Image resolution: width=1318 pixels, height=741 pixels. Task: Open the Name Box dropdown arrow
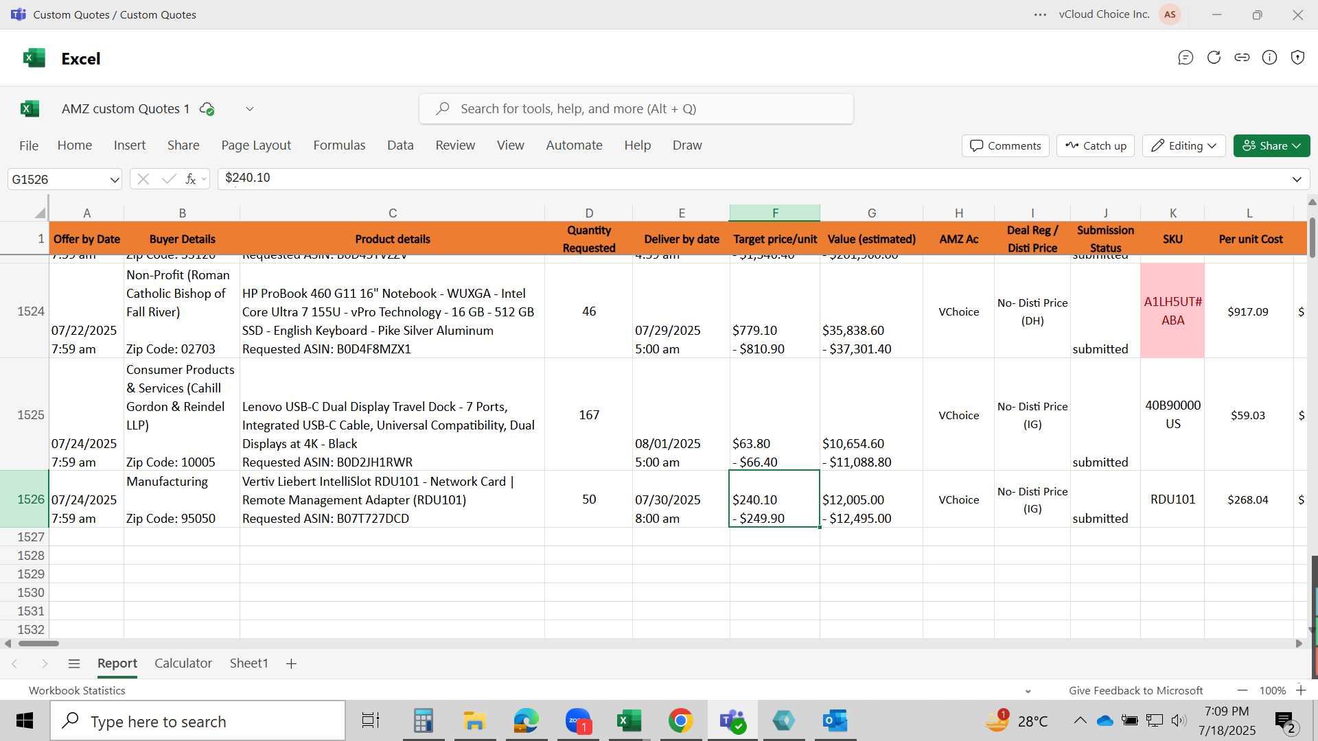114,180
